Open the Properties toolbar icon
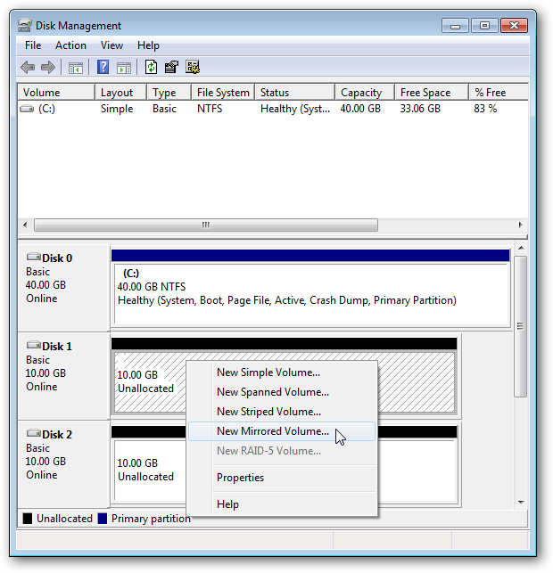The image size is (553, 573). pyautogui.click(x=171, y=67)
